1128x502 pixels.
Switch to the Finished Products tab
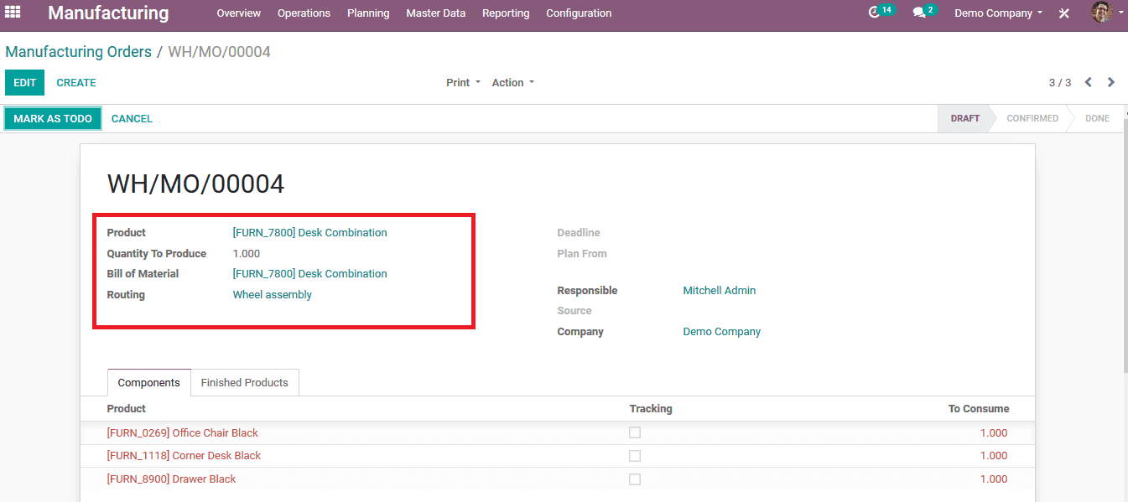click(244, 382)
